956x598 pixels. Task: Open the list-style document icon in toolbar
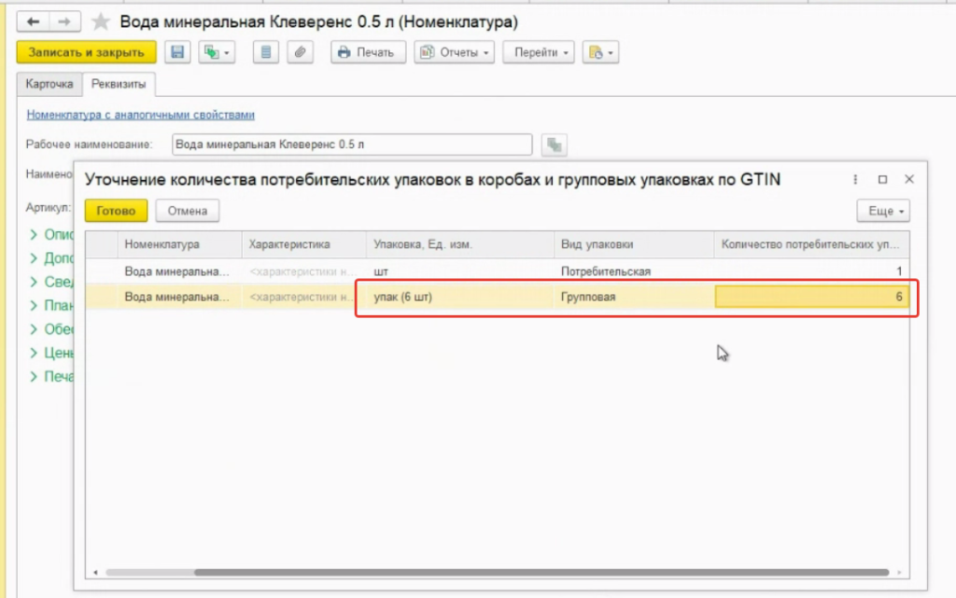(266, 53)
